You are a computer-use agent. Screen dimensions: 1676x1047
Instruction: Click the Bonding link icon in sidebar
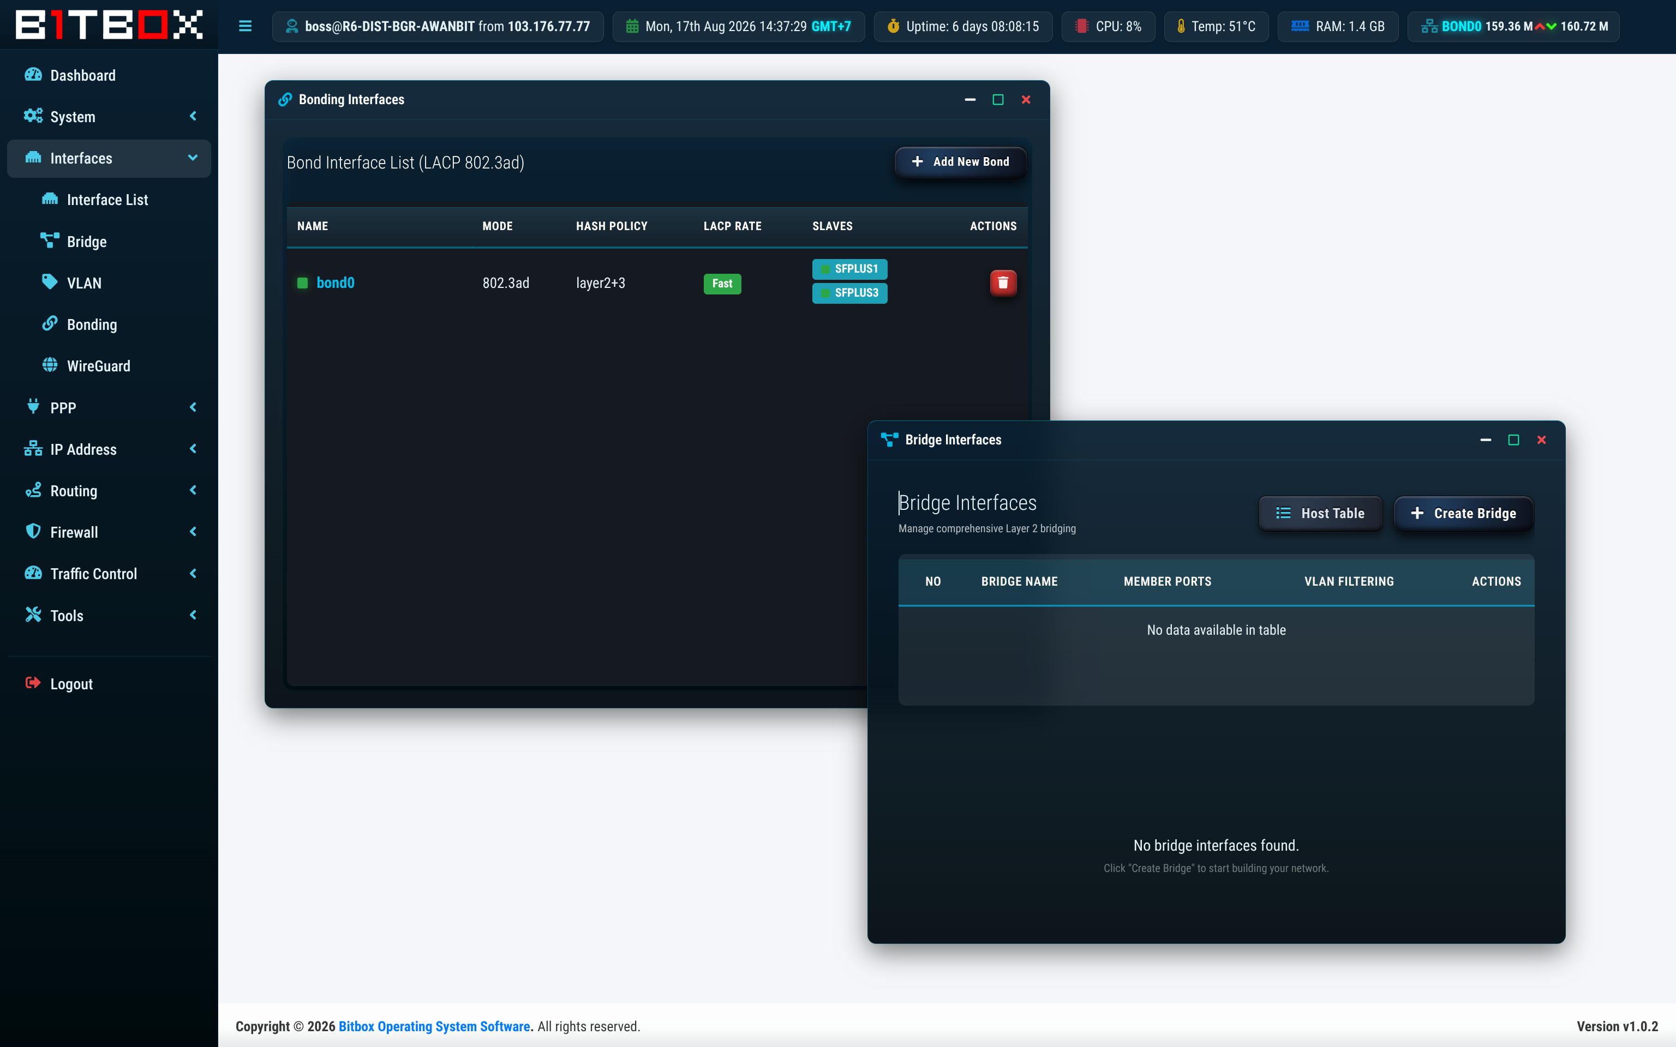pos(50,324)
